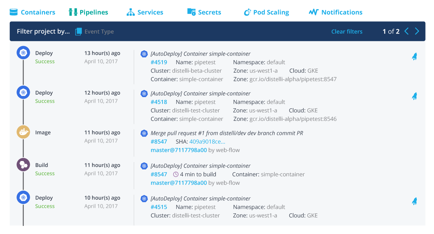The height and width of the screenshot is (234, 434).
Task: Go to next page of events
Action: [x=417, y=31]
